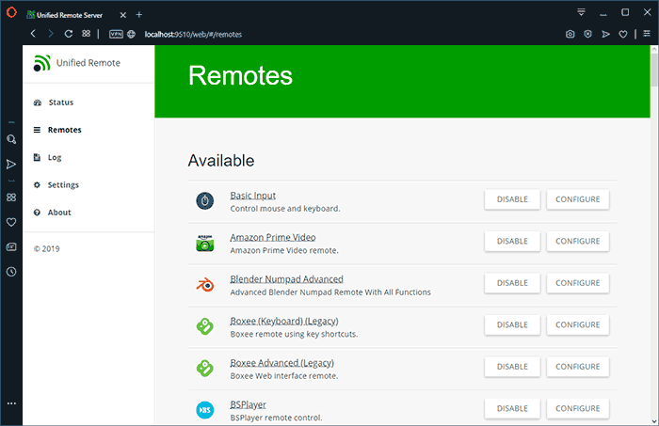Screen dimensions: 659x426
Task: Configure the Amazon Prime Video remote
Action: (x=577, y=241)
